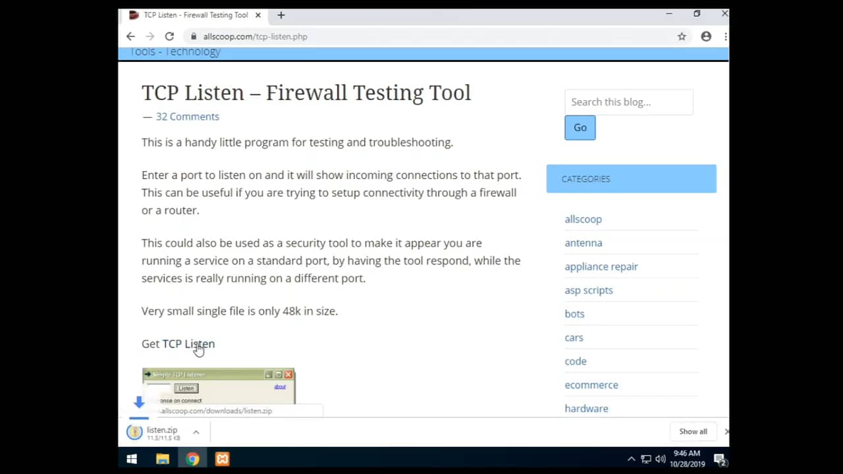Open the Chrome three-dot menu

pyautogui.click(x=725, y=37)
